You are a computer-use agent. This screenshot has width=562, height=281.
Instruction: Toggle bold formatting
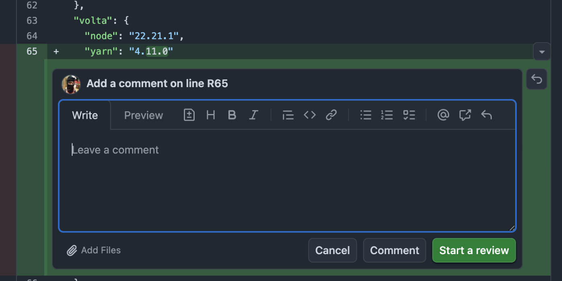coord(232,115)
